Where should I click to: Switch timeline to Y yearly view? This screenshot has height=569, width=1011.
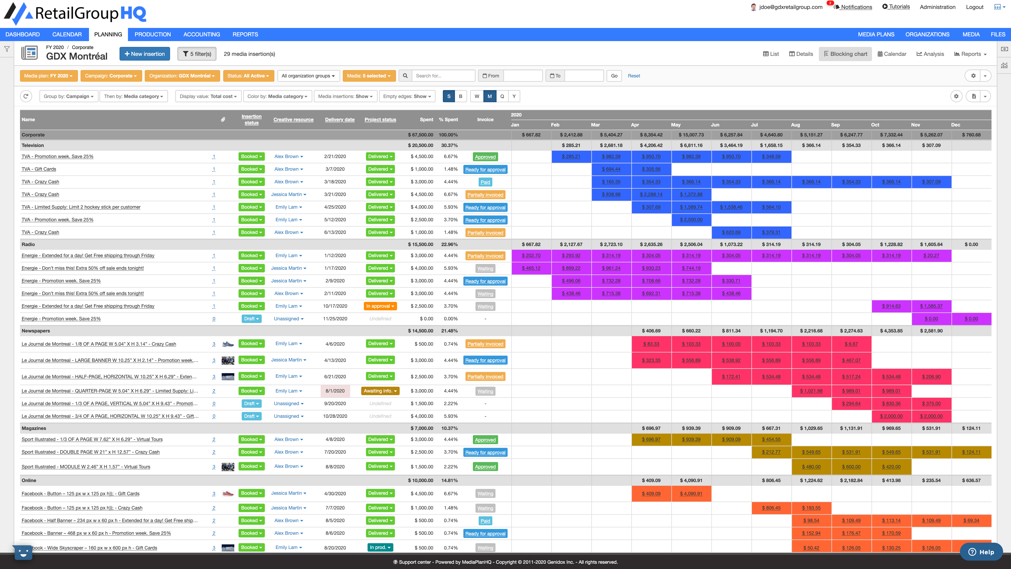514,96
